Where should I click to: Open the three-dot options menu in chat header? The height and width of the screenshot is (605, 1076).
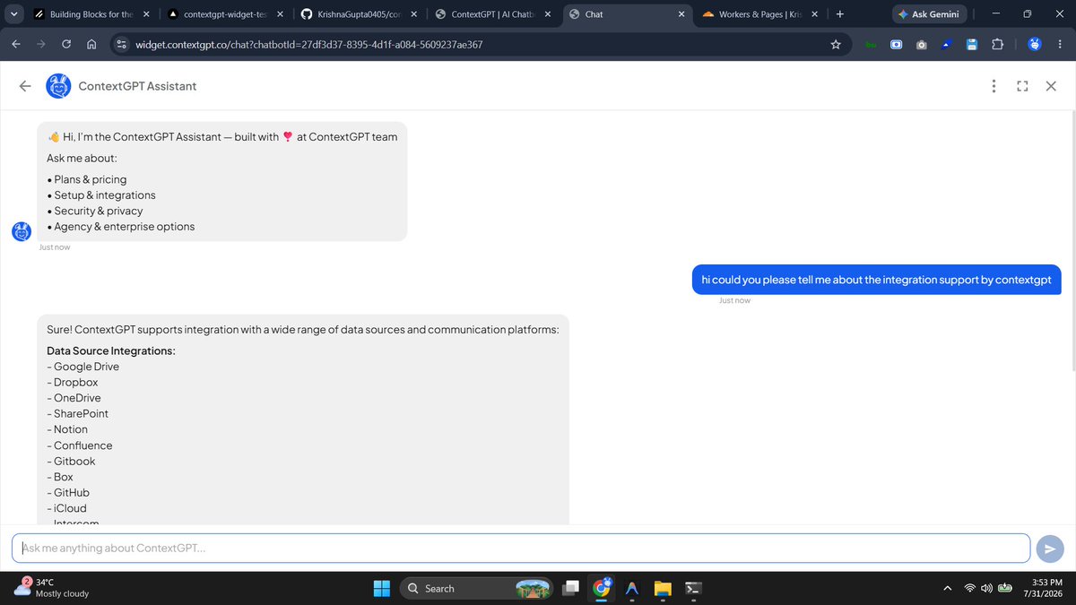(994, 86)
